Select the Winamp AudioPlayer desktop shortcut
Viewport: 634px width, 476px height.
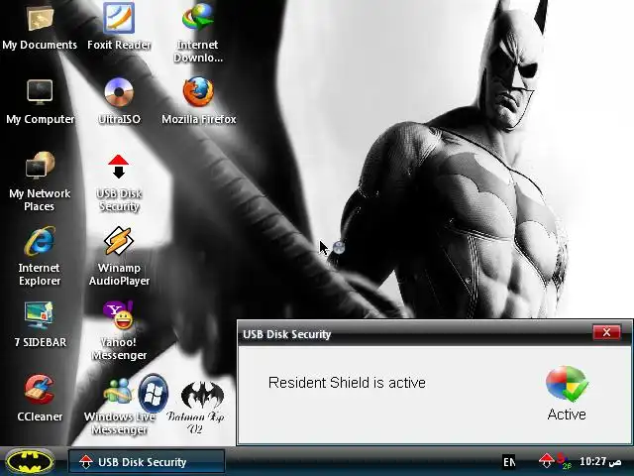pyautogui.click(x=119, y=256)
